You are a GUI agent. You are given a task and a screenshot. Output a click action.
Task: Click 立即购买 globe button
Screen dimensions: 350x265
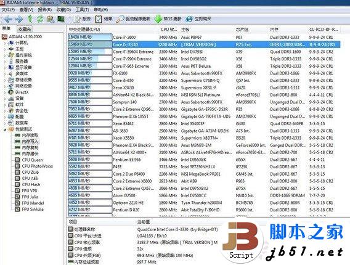coord(198,19)
